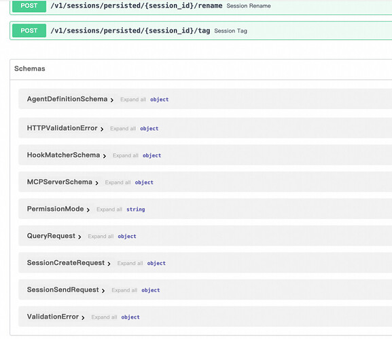
Task: Expand the ValidationError chevron
Action: (x=83, y=317)
